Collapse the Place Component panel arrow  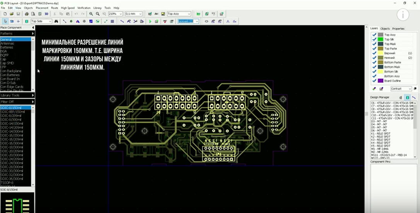click(x=33, y=27)
